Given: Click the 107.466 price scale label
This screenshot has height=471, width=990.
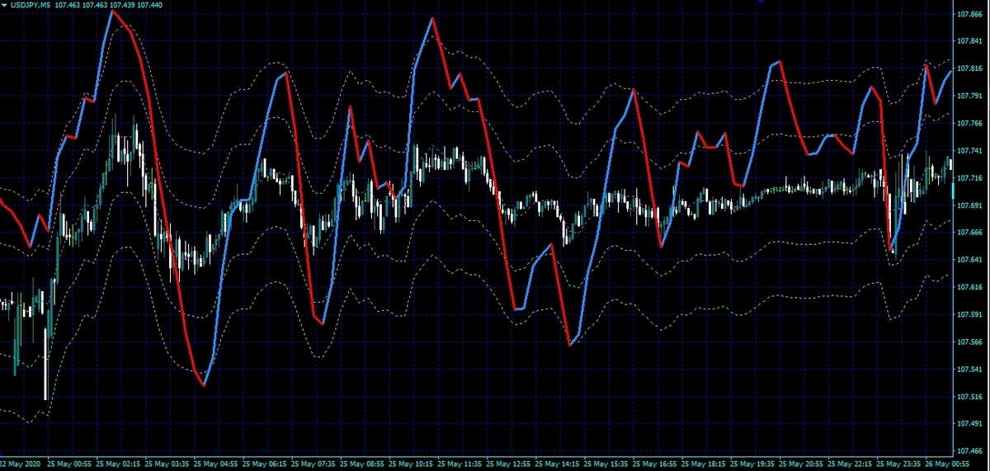Looking at the screenshot, I should tap(969, 451).
